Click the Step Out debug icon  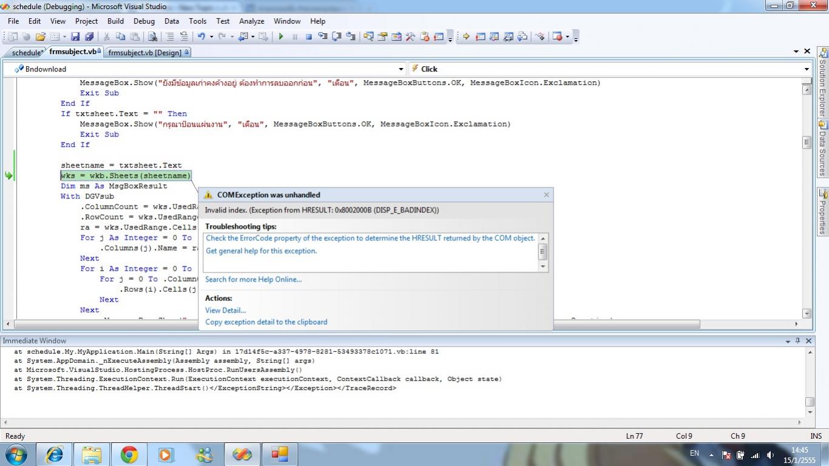(x=351, y=36)
